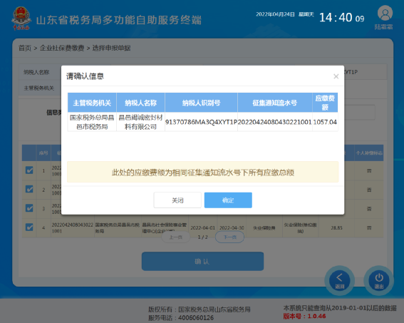Click the 关闭 button in the dialog

[x=177, y=200]
